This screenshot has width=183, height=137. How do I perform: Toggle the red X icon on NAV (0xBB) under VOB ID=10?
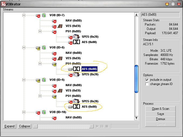(54, 118)
